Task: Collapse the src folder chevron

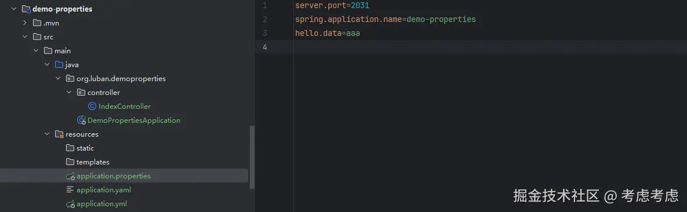Action: 25,37
